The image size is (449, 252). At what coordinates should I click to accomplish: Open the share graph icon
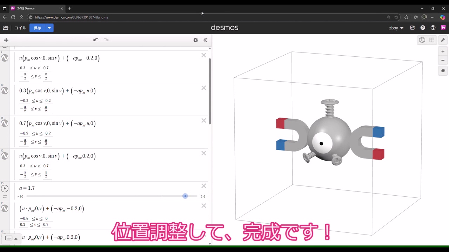pos(412,28)
